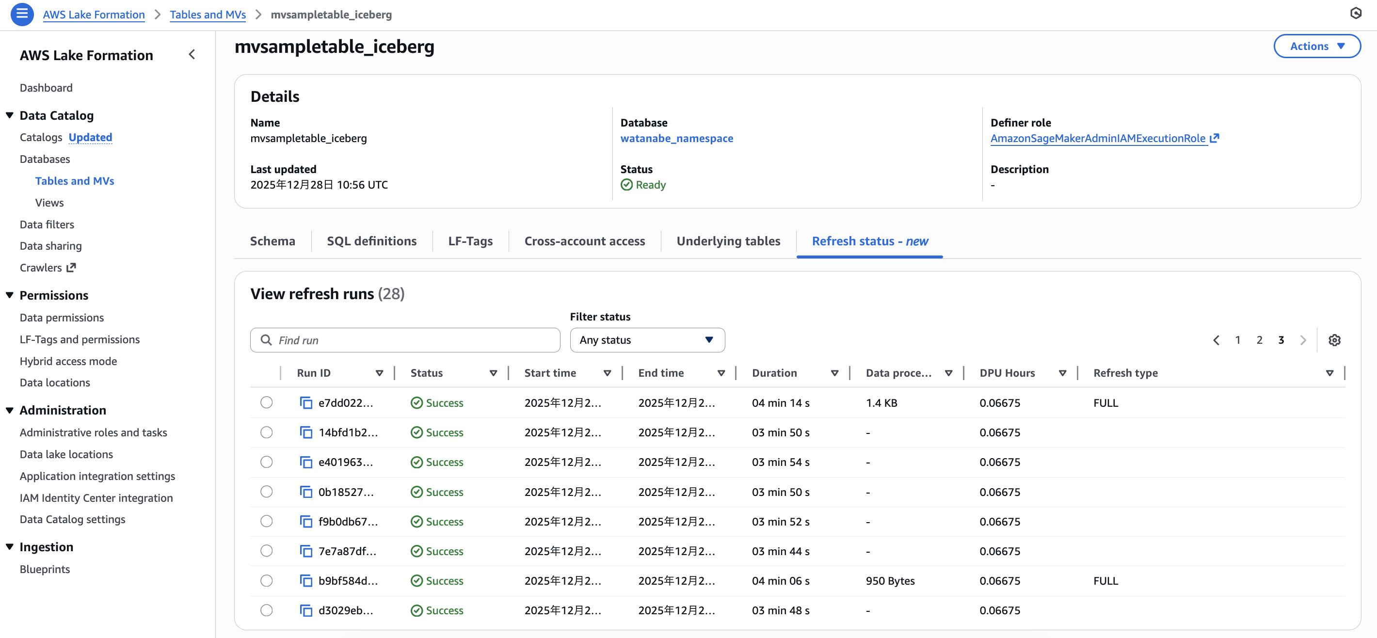1377x638 pixels.
Task: Open table preferences gear icon
Action: pyautogui.click(x=1334, y=340)
